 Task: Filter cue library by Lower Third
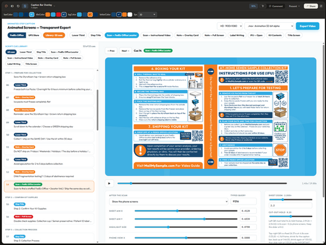click(x=26, y=52)
